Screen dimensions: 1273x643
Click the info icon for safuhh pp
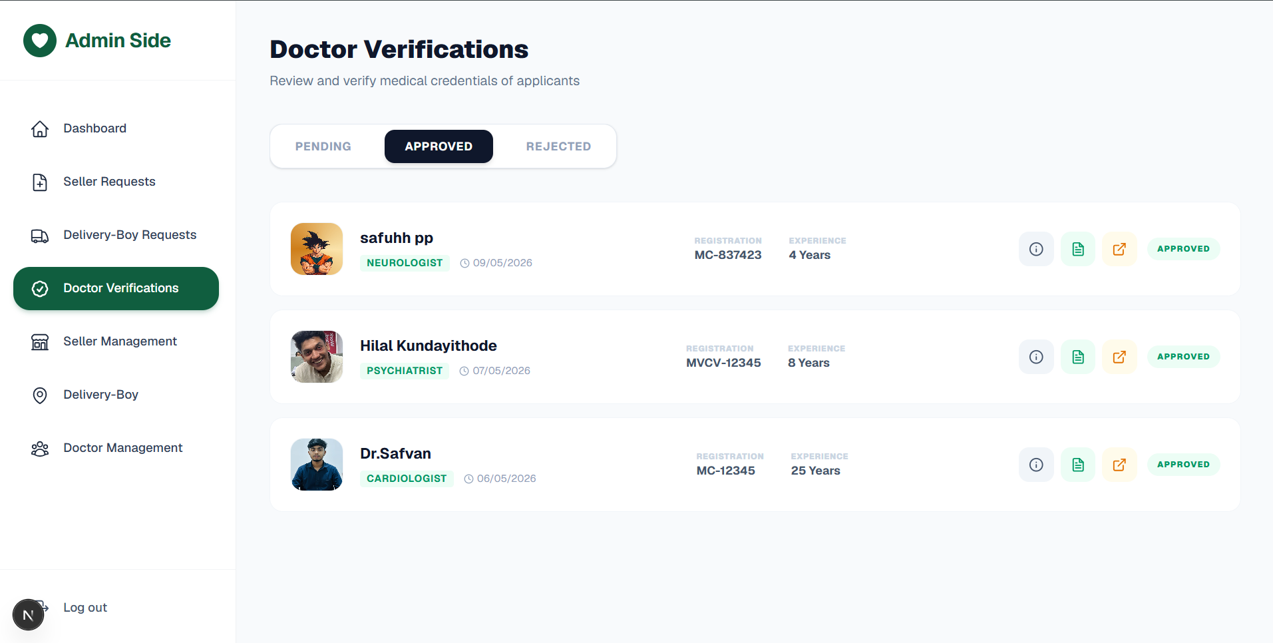(x=1036, y=249)
